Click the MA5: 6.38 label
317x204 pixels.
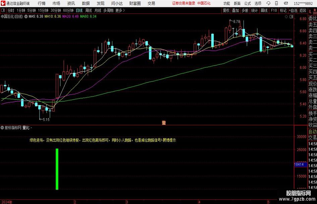pos(36,16)
